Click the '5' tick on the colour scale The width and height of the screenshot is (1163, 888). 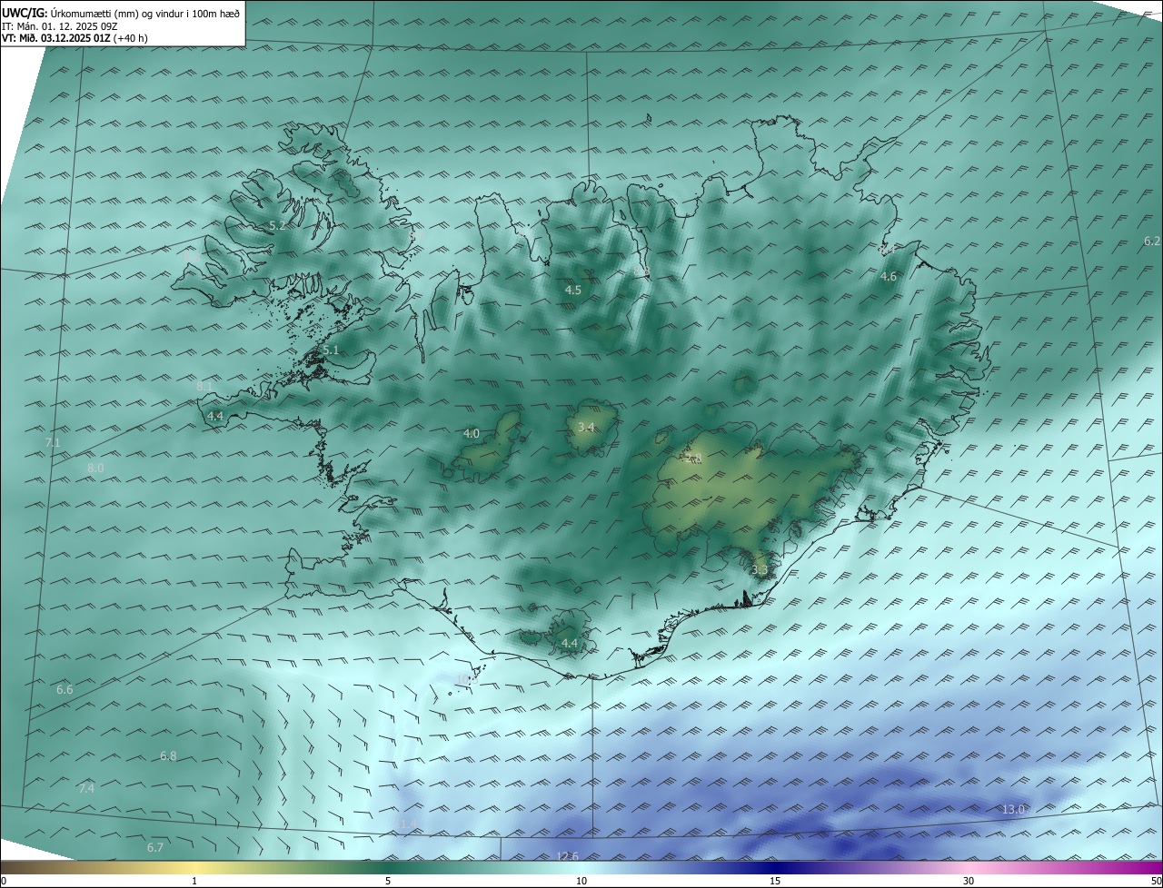(x=388, y=881)
